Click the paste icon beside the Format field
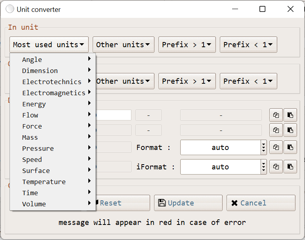Screen dimensions: 305x240 (290, 147)
